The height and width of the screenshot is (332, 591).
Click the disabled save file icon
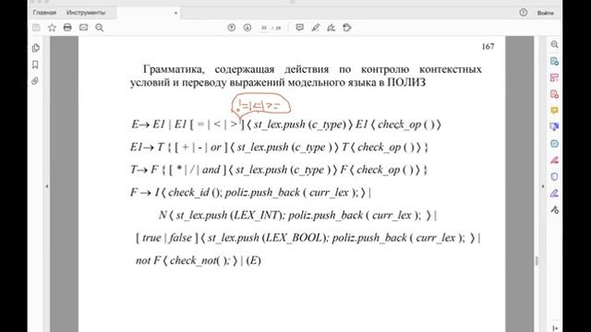36,28
